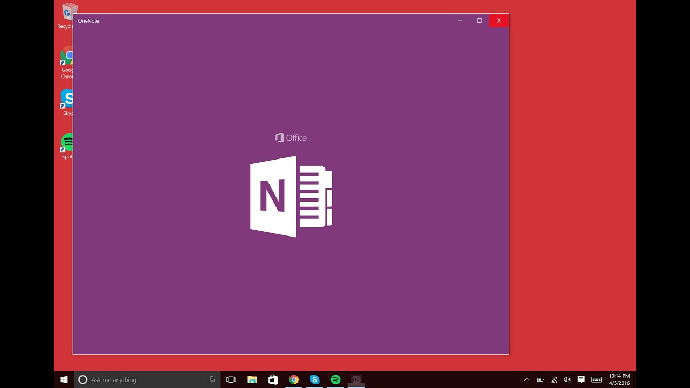The height and width of the screenshot is (388, 690).
Task: Select the Recycle Bin desktop icon
Action: pyautogui.click(x=65, y=16)
